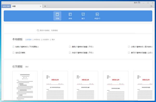Open a new tab with plus icon

click(x=45, y=6)
